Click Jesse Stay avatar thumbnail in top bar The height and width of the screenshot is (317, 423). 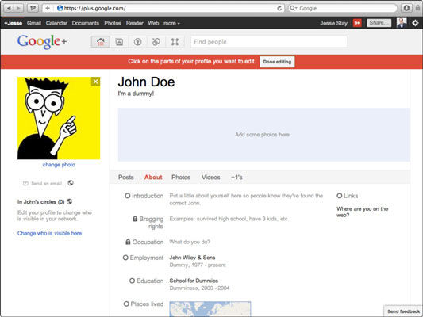point(402,23)
